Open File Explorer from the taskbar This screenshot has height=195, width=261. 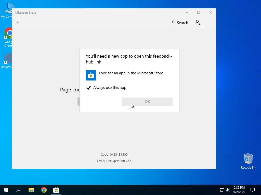click(31, 190)
